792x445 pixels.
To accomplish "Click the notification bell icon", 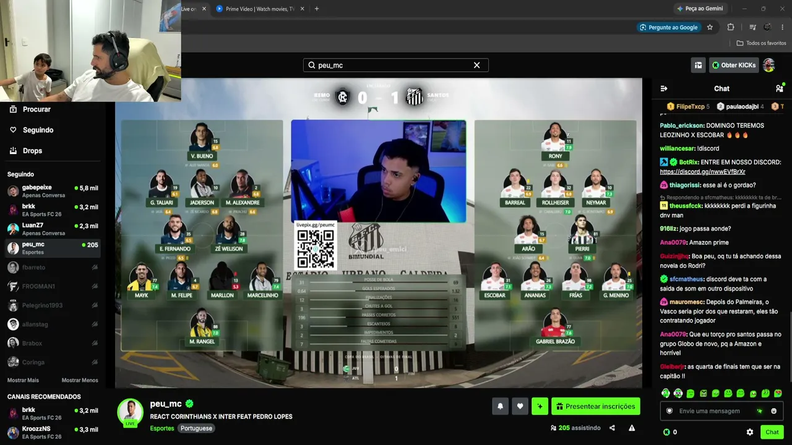I will tap(501, 406).
